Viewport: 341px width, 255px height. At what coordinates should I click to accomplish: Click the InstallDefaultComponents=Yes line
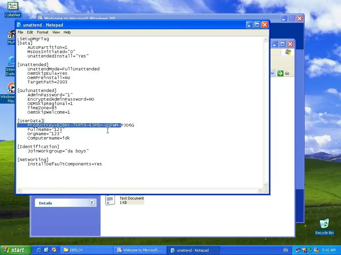pos(65,164)
